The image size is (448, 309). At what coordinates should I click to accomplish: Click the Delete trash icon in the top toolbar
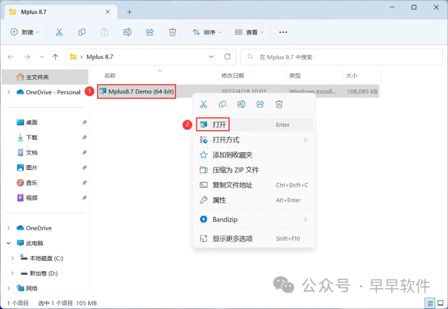click(173, 32)
